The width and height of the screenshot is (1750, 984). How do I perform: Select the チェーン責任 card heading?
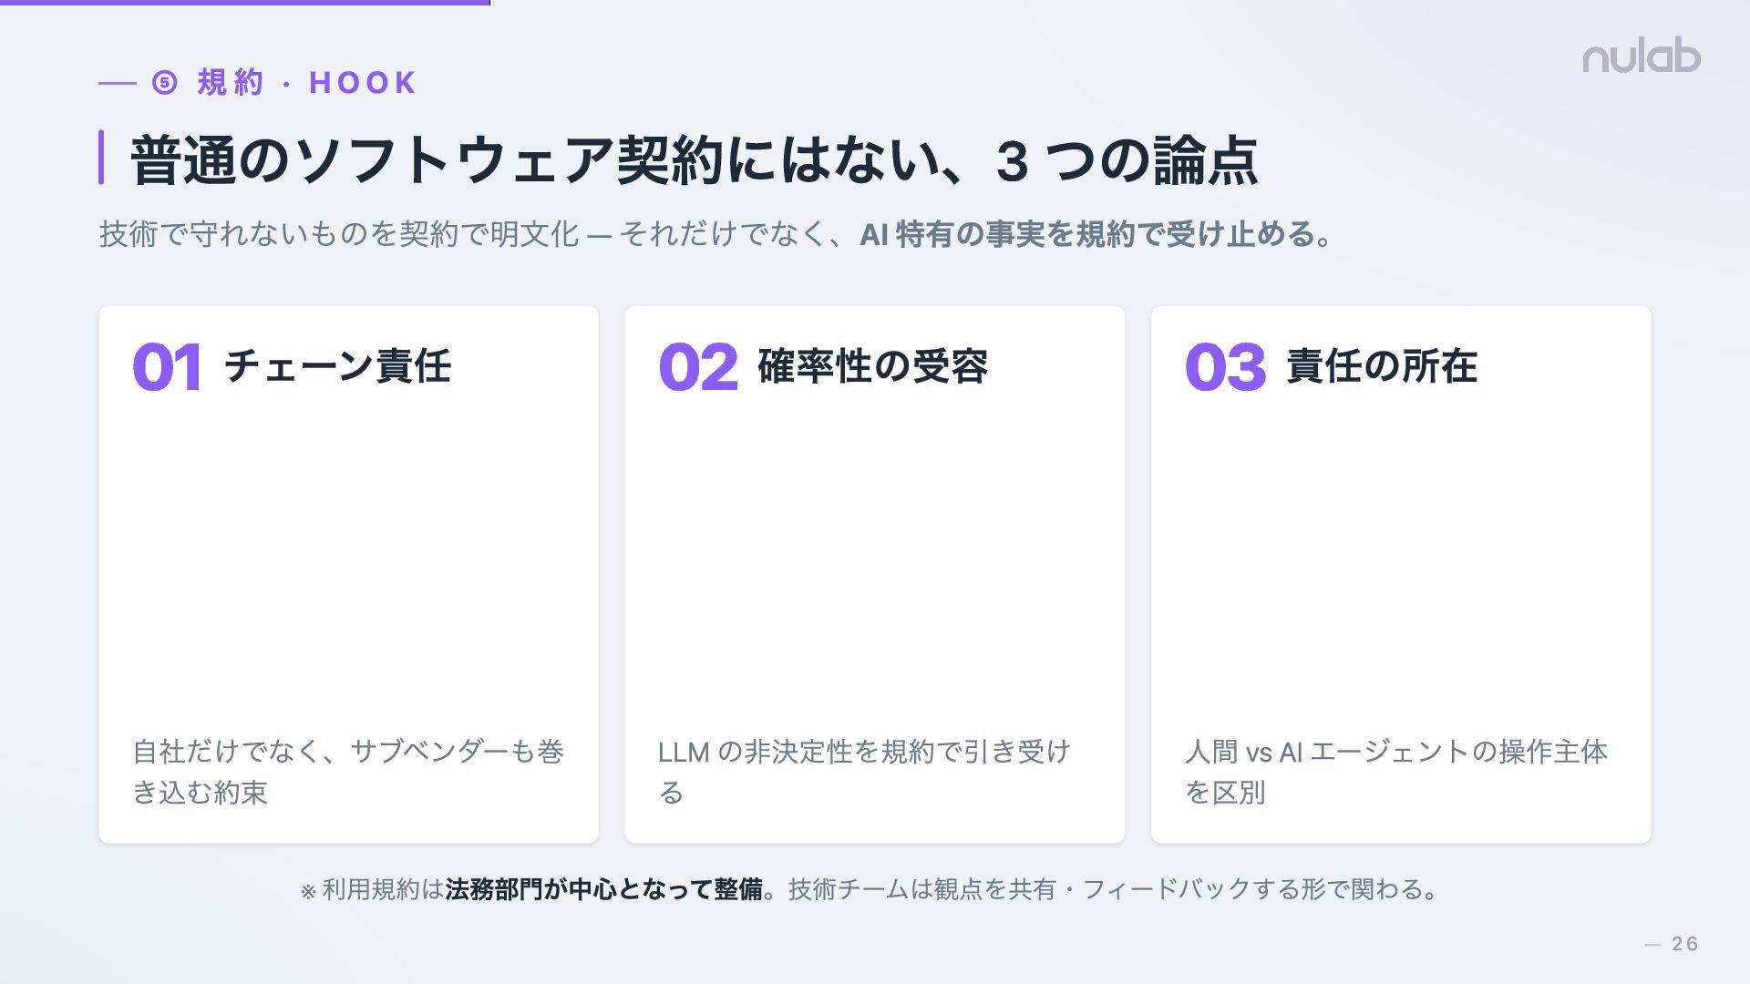(x=337, y=366)
